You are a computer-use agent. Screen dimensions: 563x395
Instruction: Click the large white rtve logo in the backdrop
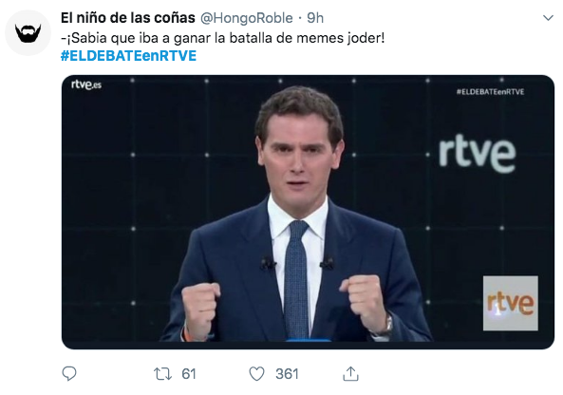pos(478,154)
